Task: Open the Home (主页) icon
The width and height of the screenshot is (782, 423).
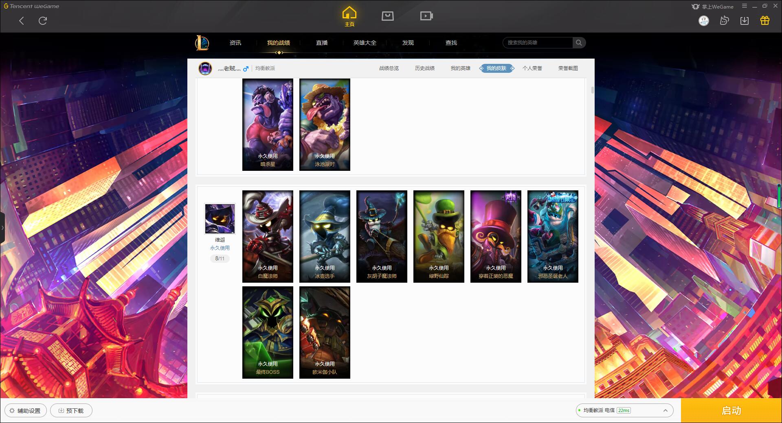Action: pos(349,17)
